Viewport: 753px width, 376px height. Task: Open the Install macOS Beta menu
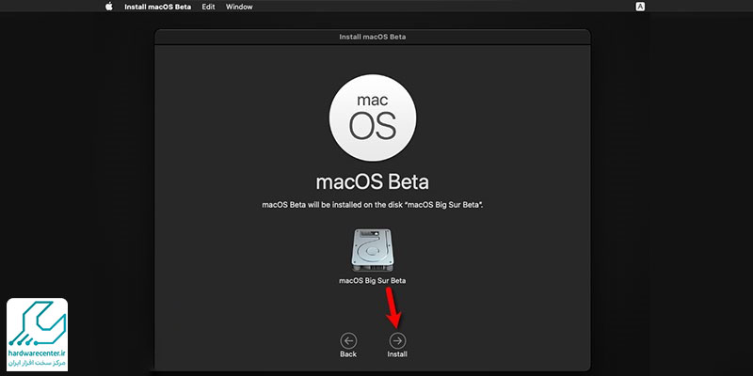[x=157, y=7]
